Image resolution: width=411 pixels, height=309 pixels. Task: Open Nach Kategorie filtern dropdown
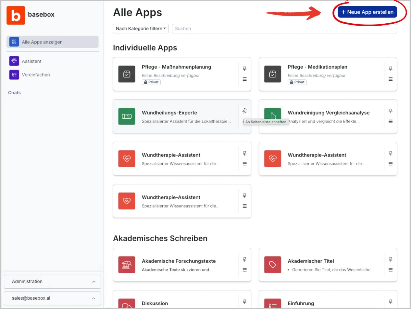141,29
